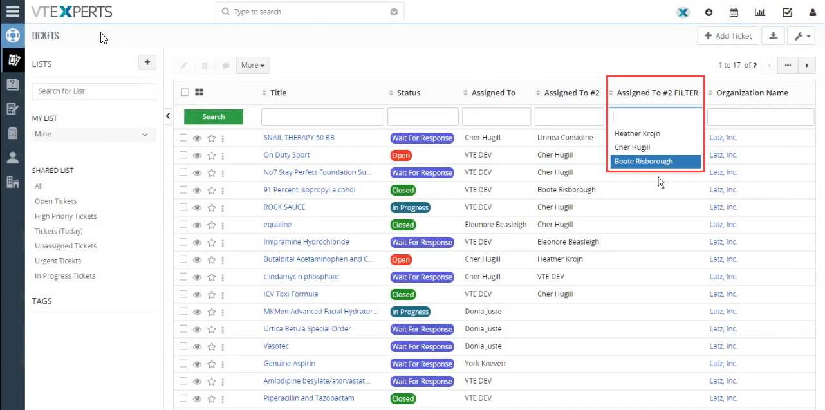The width and height of the screenshot is (825, 410).
Task: Click the column grid layout icon
Action: (x=199, y=92)
